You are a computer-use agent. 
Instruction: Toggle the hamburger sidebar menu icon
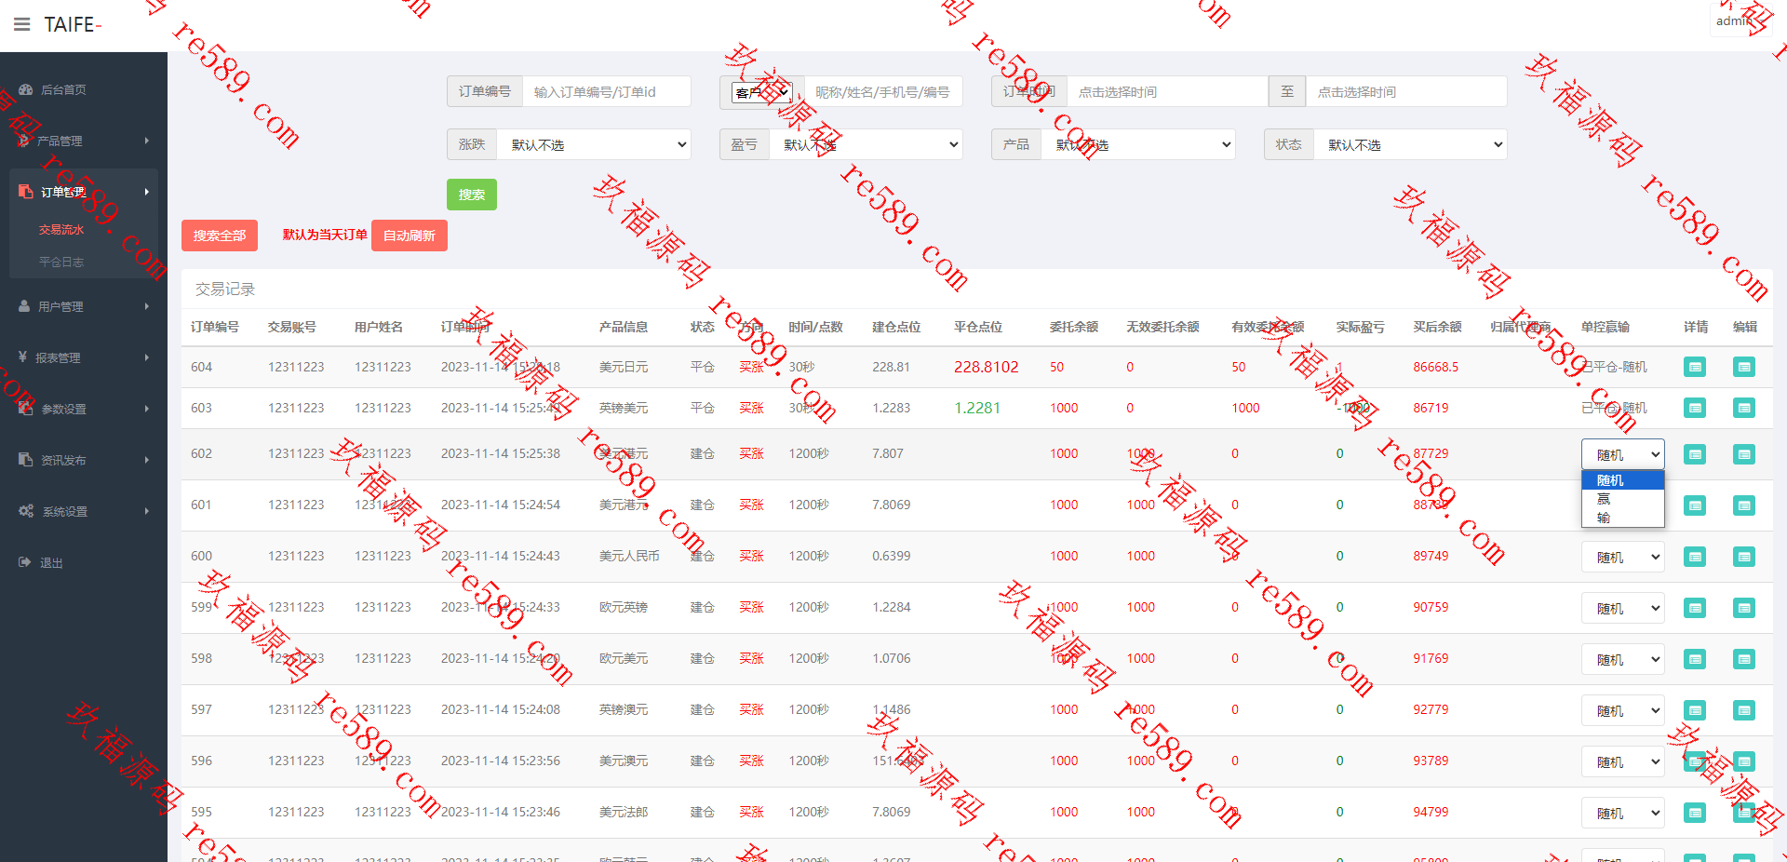[22, 24]
